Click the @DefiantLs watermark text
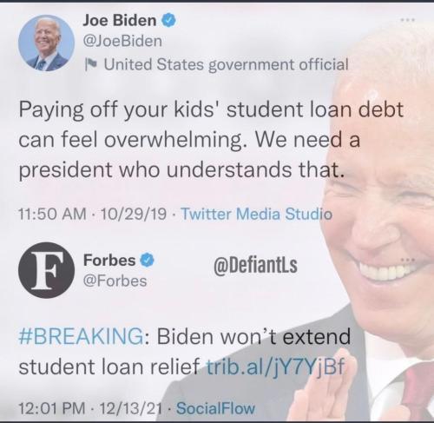The width and height of the screenshot is (434, 423). (255, 265)
